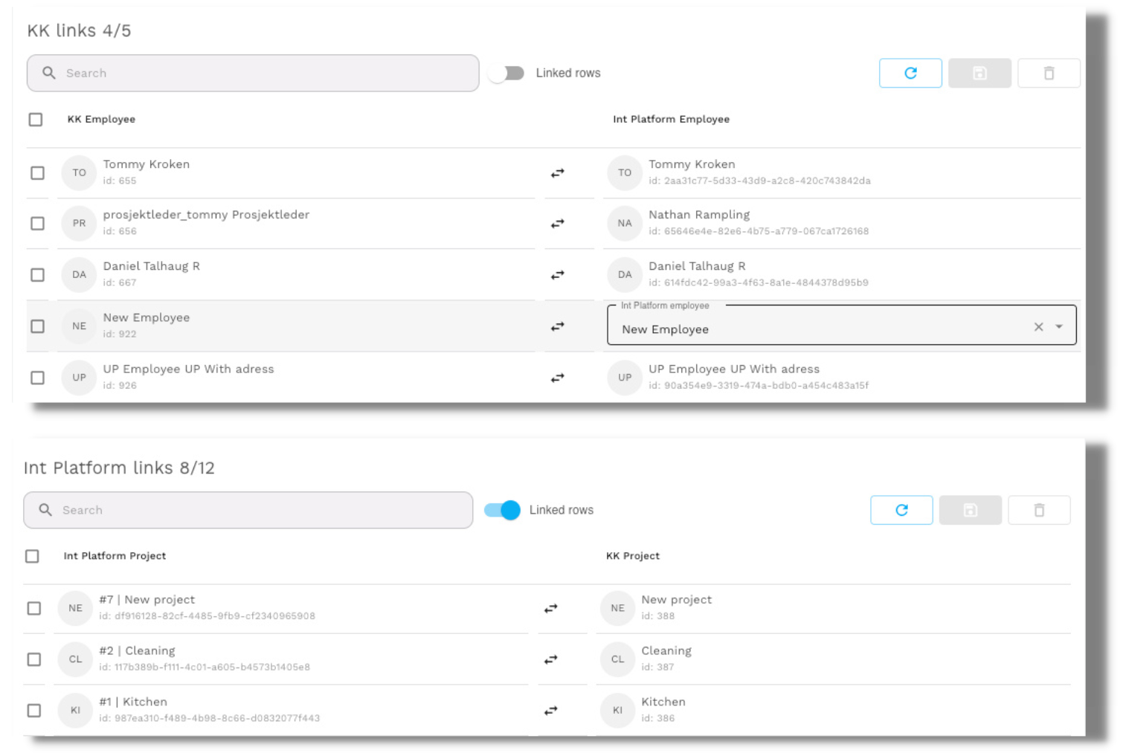Screen dimensions: 1123x753
Task: Disable Linked rows toggle in Int Platform links
Action: [x=502, y=510]
